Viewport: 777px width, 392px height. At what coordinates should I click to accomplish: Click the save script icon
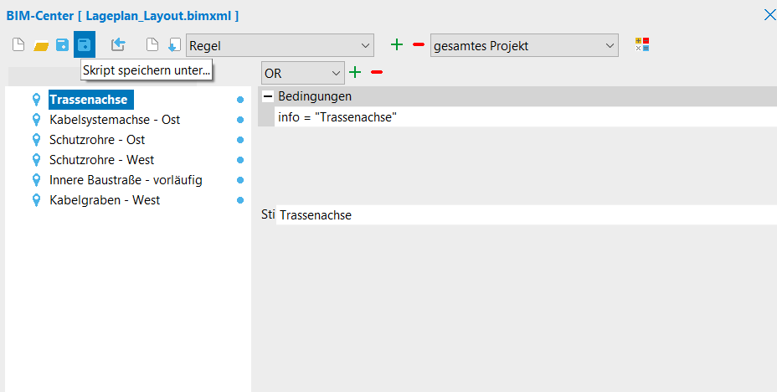(x=62, y=45)
